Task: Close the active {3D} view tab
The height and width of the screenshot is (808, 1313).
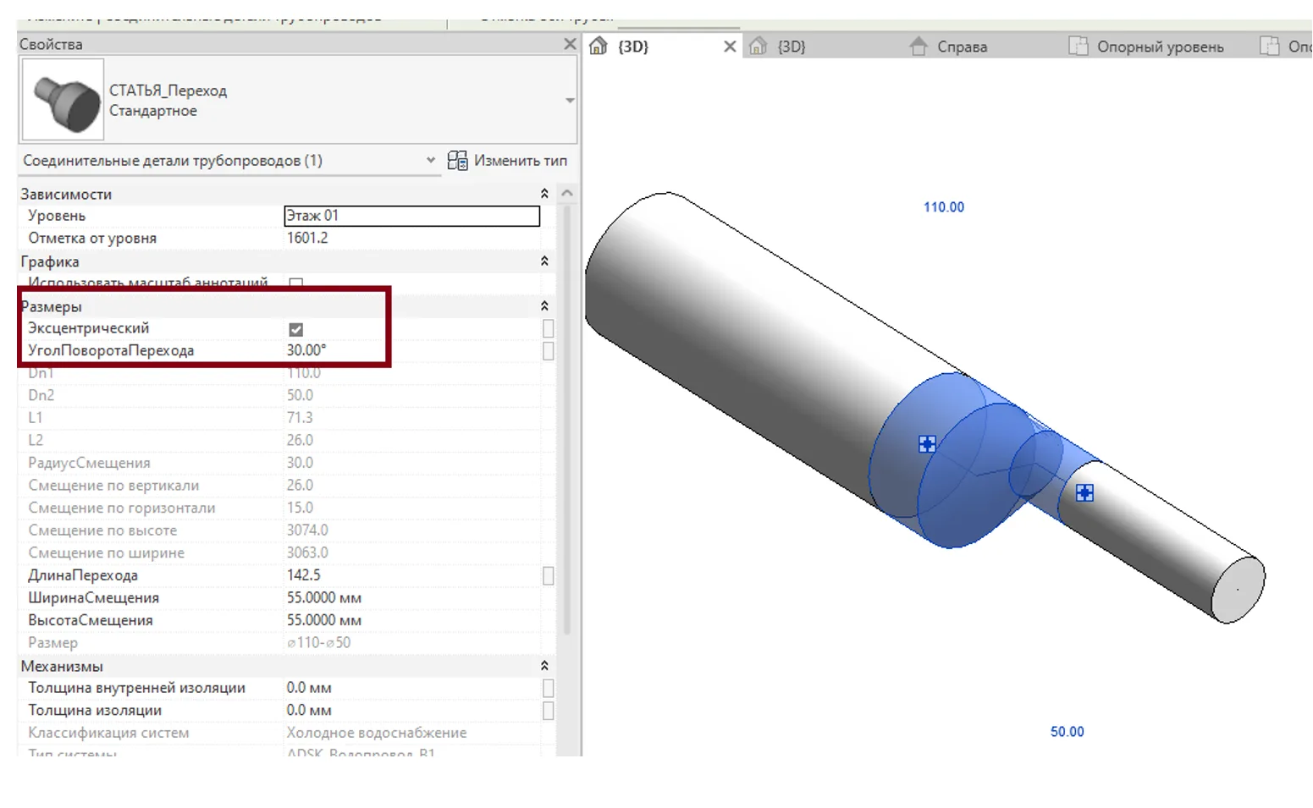Action: click(x=730, y=47)
